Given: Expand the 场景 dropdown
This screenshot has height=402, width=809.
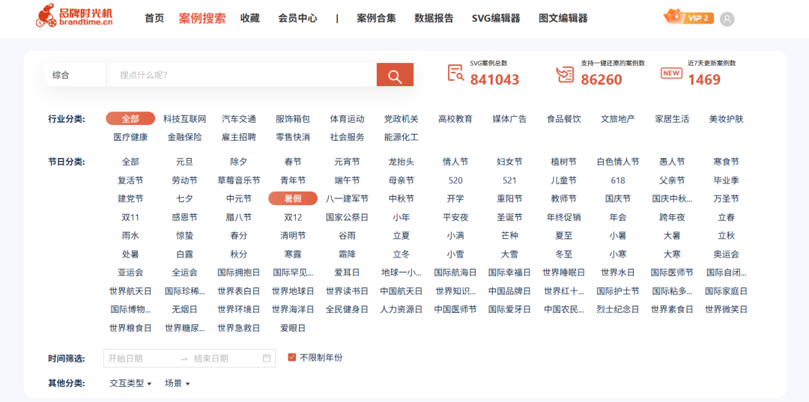Looking at the screenshot, I should coord(178,383).
